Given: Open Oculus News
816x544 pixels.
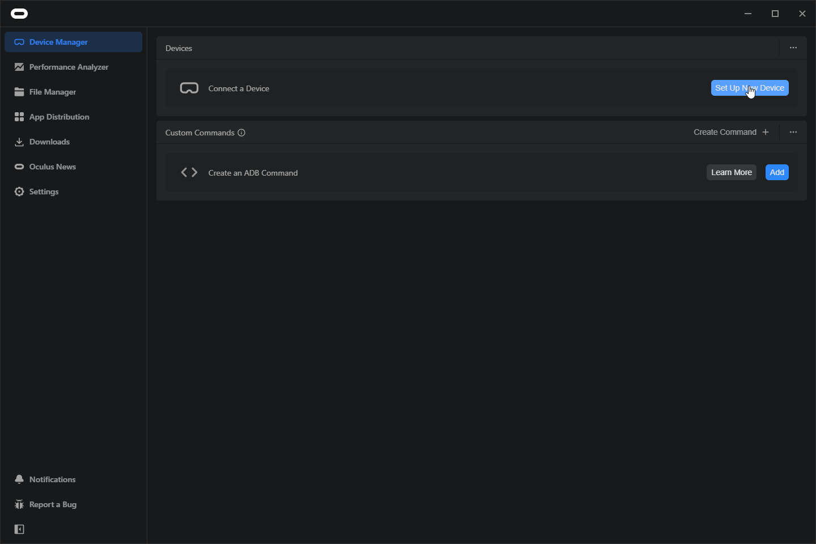Looking at the screenshot, I should (52, 167).
